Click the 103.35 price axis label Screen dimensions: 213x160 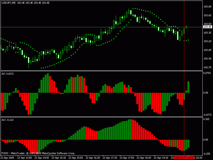[208, 33]
